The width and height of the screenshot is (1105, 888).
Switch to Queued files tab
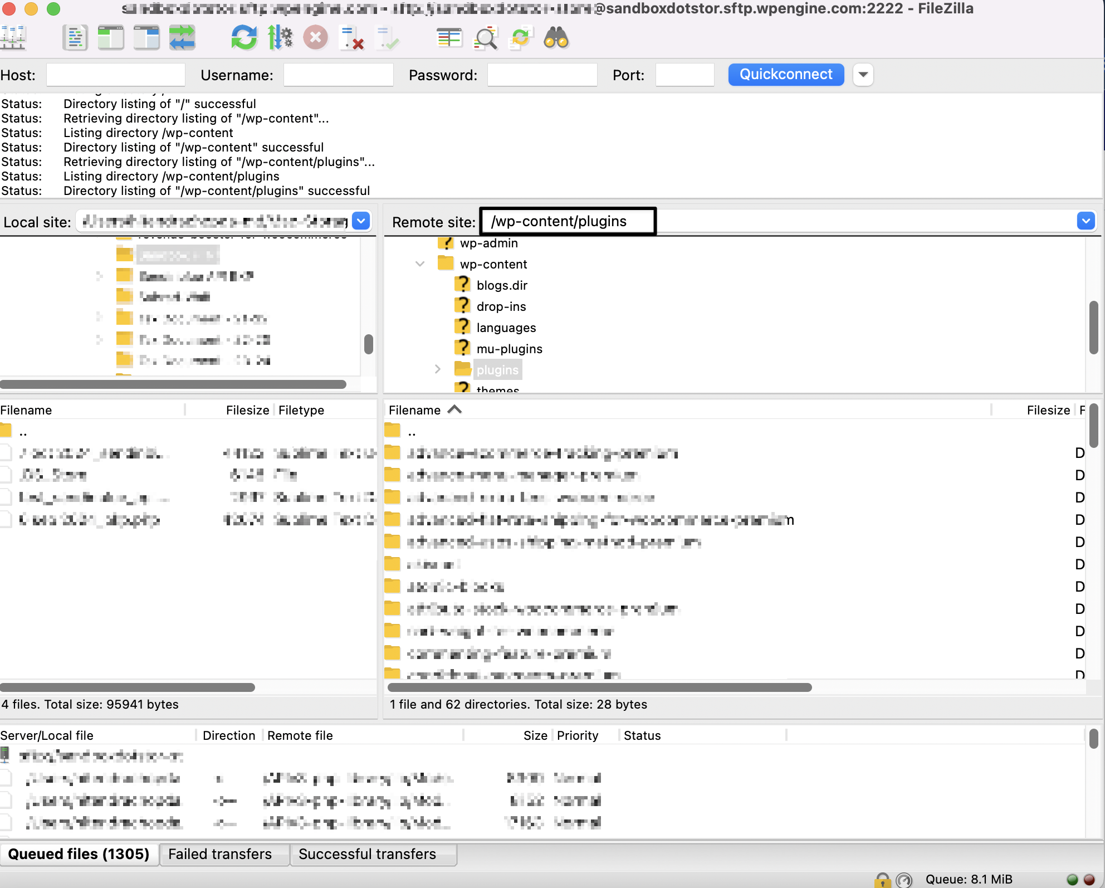[79, 854]
